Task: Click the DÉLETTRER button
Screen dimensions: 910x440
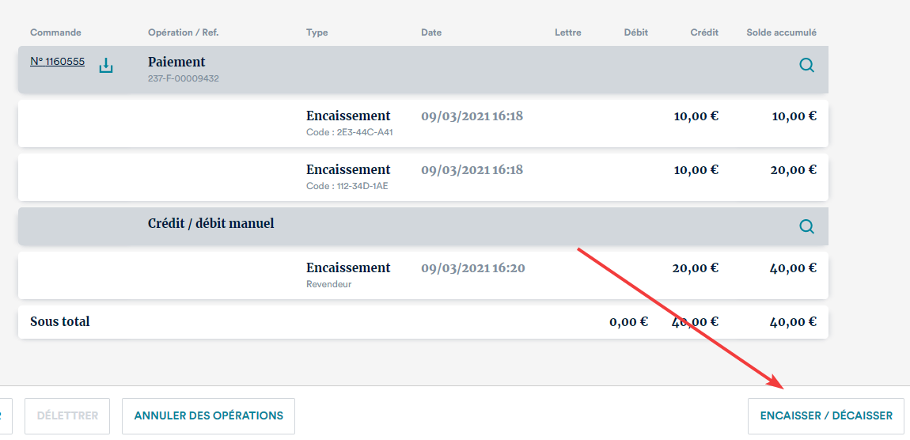Action: point(67,415)
